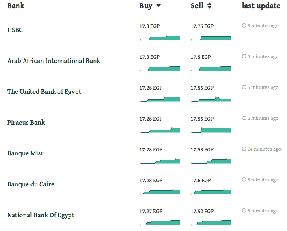Select The United Bank of Egypt
Screen dimensions: 287x231
pos(44,91)
